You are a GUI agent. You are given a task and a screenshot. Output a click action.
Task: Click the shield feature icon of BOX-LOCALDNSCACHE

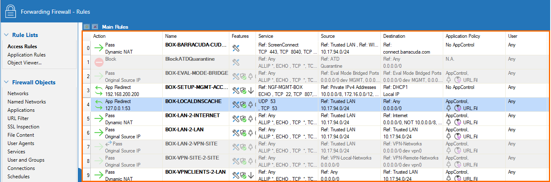point(243,105)
